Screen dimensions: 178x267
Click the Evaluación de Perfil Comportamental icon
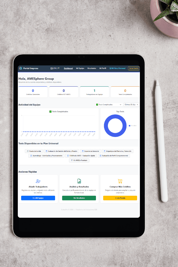(100, 156)
